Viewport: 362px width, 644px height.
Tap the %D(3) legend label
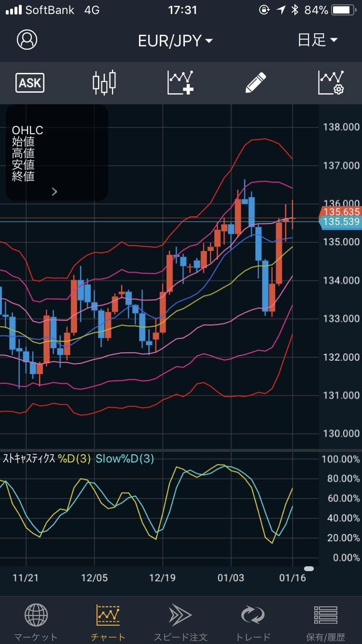click(x=74, y=459)
